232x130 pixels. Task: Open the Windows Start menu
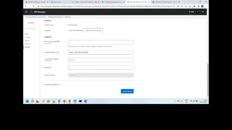(x=27, y=101)
